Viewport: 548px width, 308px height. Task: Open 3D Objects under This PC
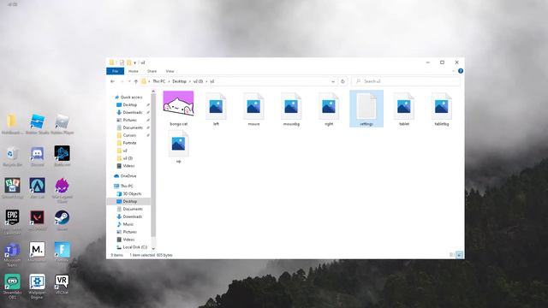click(x=129, y=194)
